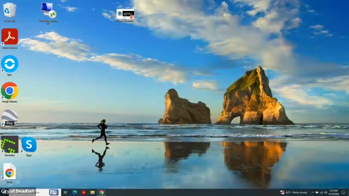Screen dimensions: 349x196
Task: Open File Explorer from the taskbar
Action: click(93, 192)
